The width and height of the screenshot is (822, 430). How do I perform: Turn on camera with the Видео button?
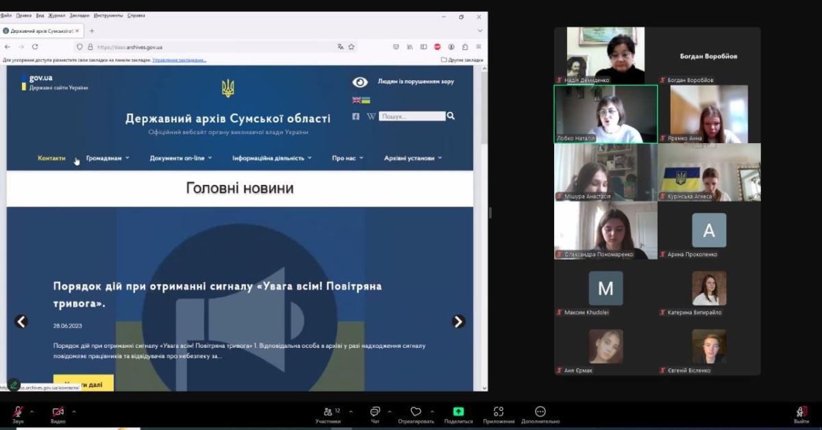(59, 412)
